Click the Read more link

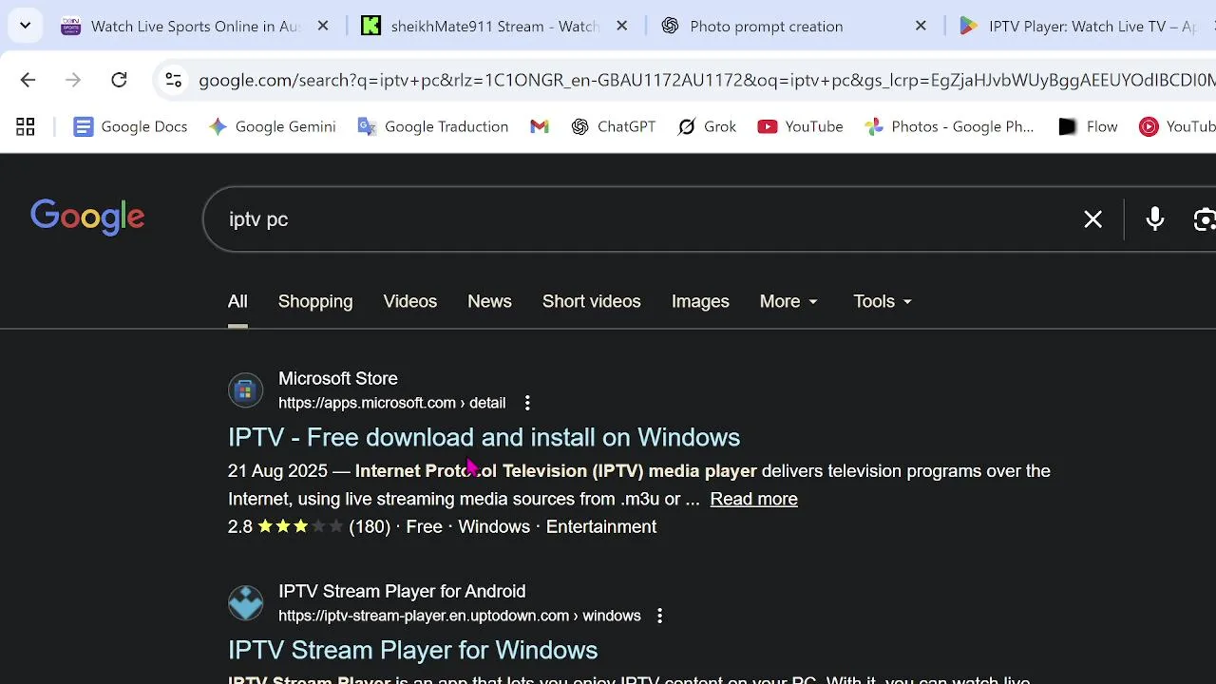click(753, 499)
